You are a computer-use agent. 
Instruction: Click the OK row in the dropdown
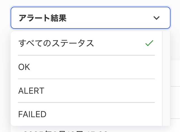click(86, 67)
